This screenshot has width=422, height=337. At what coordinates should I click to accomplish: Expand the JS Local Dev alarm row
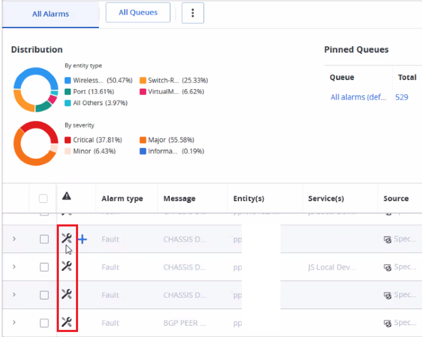pyautogui.click(x=14, y=267)
